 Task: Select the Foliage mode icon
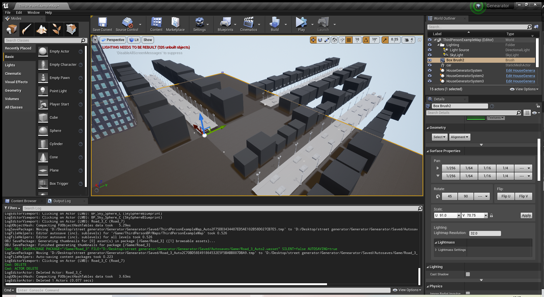point(56,29)
